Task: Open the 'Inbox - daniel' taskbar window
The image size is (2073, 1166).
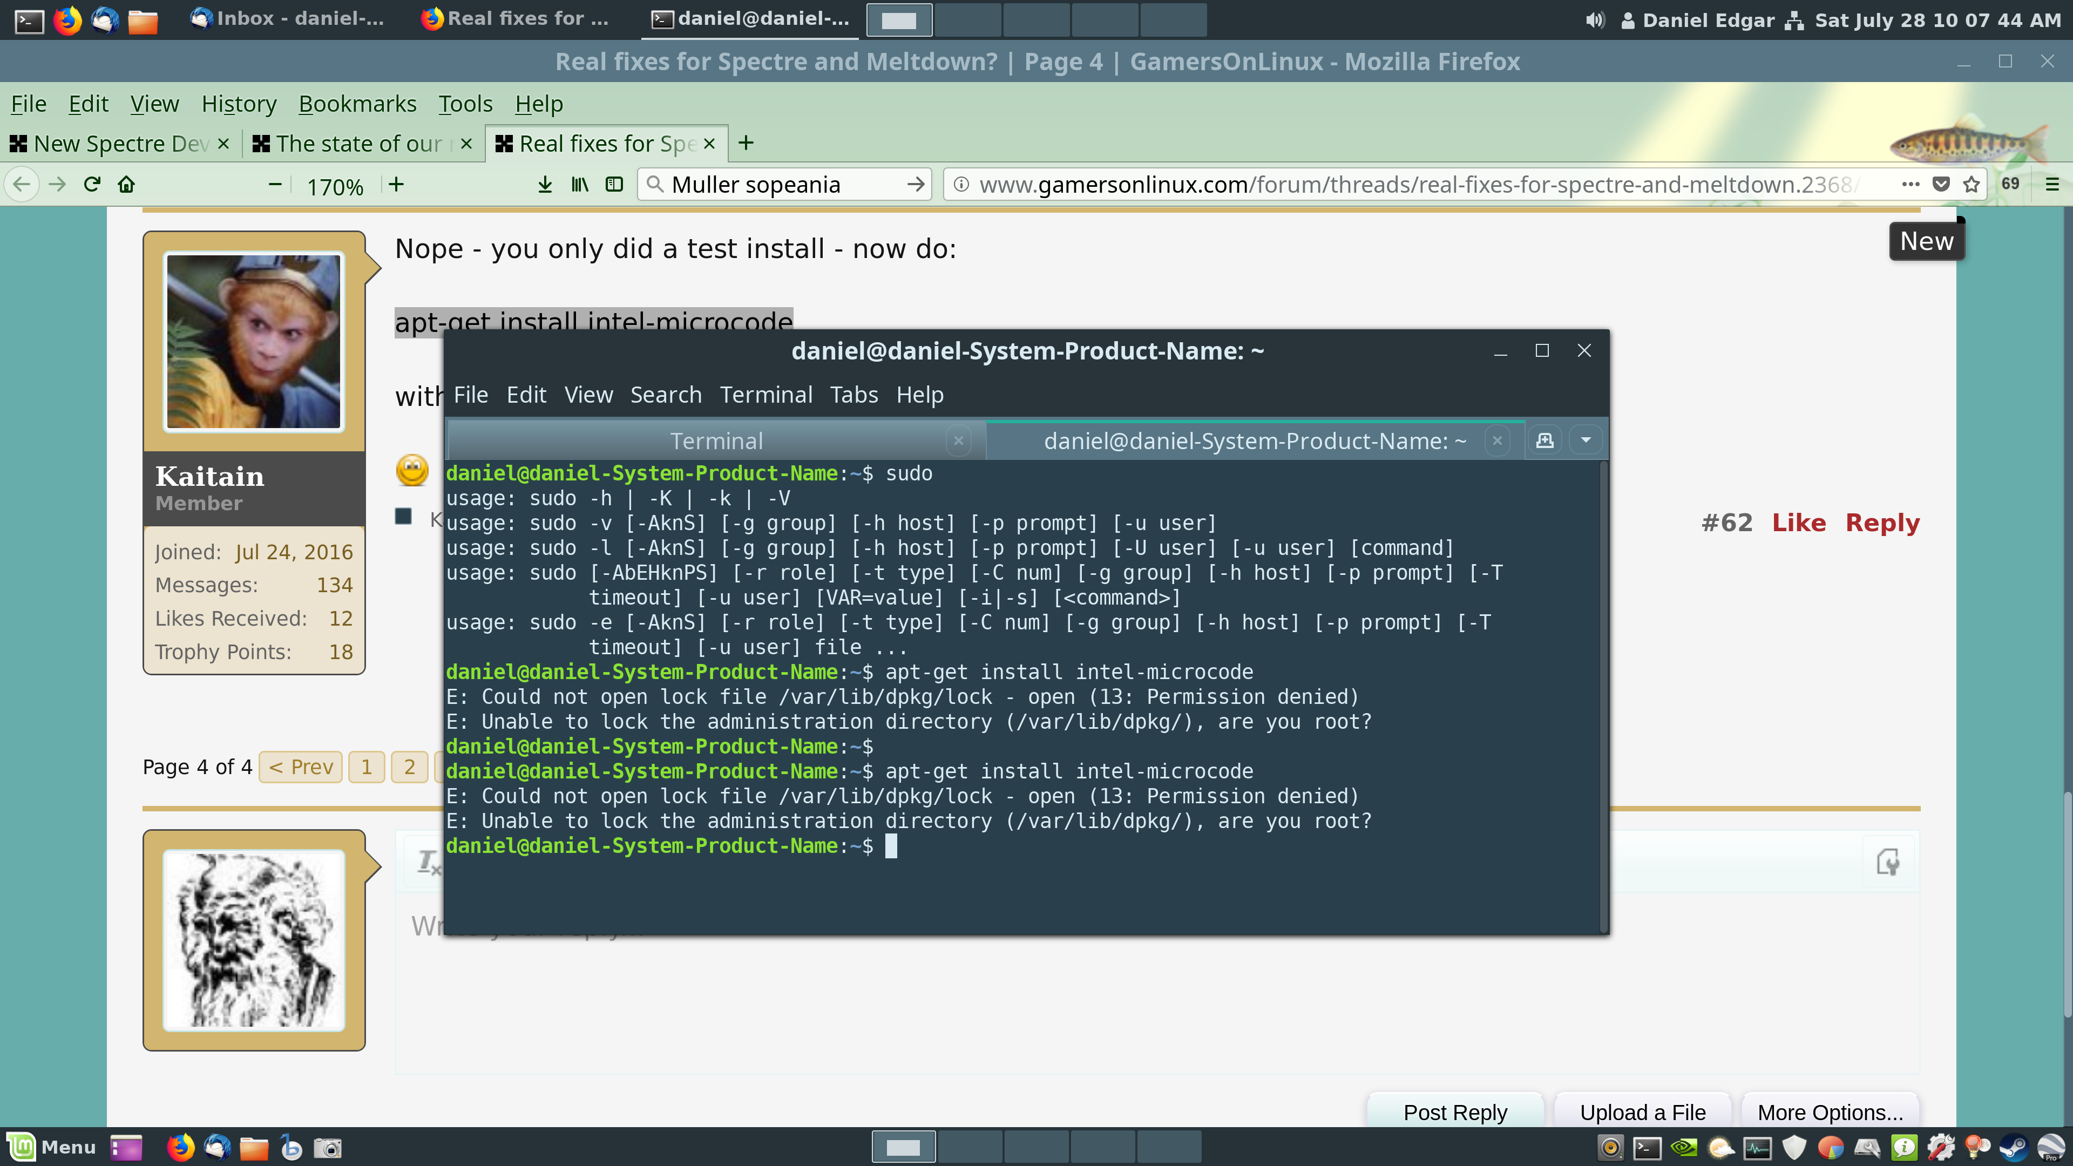Action: click(287, 19)
